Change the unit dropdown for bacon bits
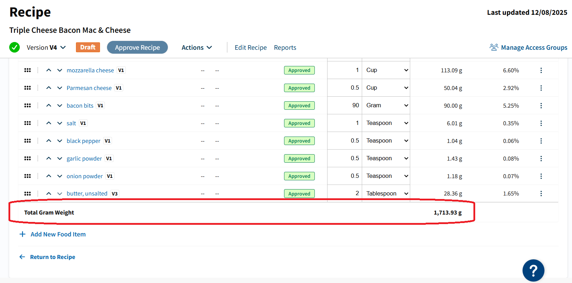The image size is (572, 283). click(x=386, y=105)
